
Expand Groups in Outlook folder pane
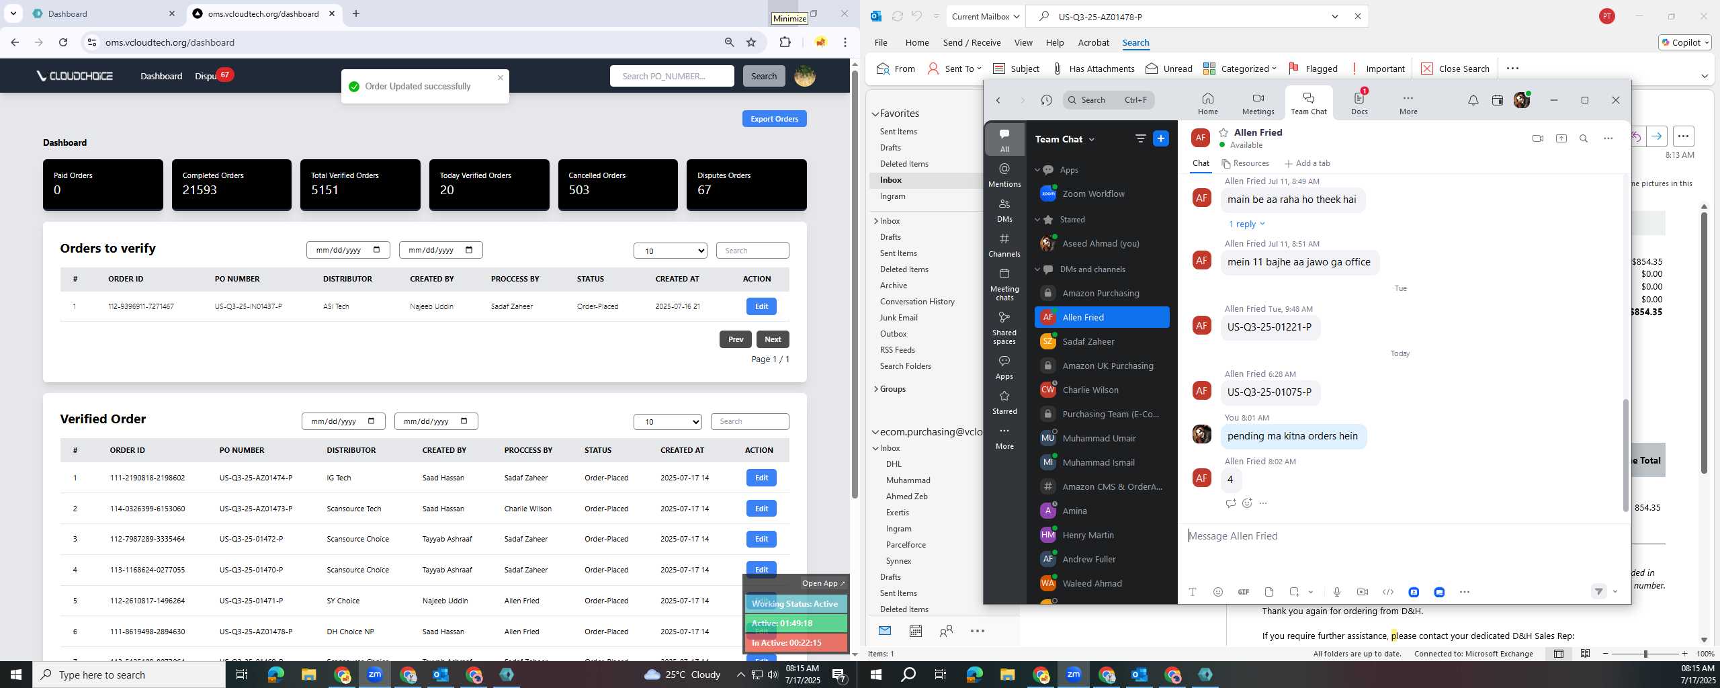(x=876, y=389)
